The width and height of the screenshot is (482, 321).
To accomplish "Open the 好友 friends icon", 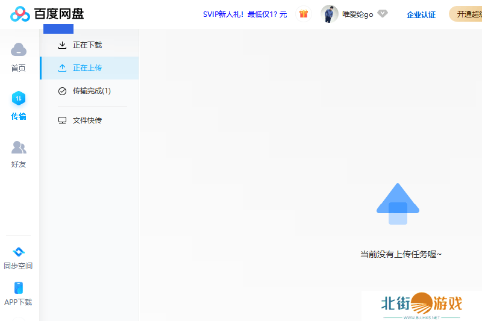I will click(19, 147).
